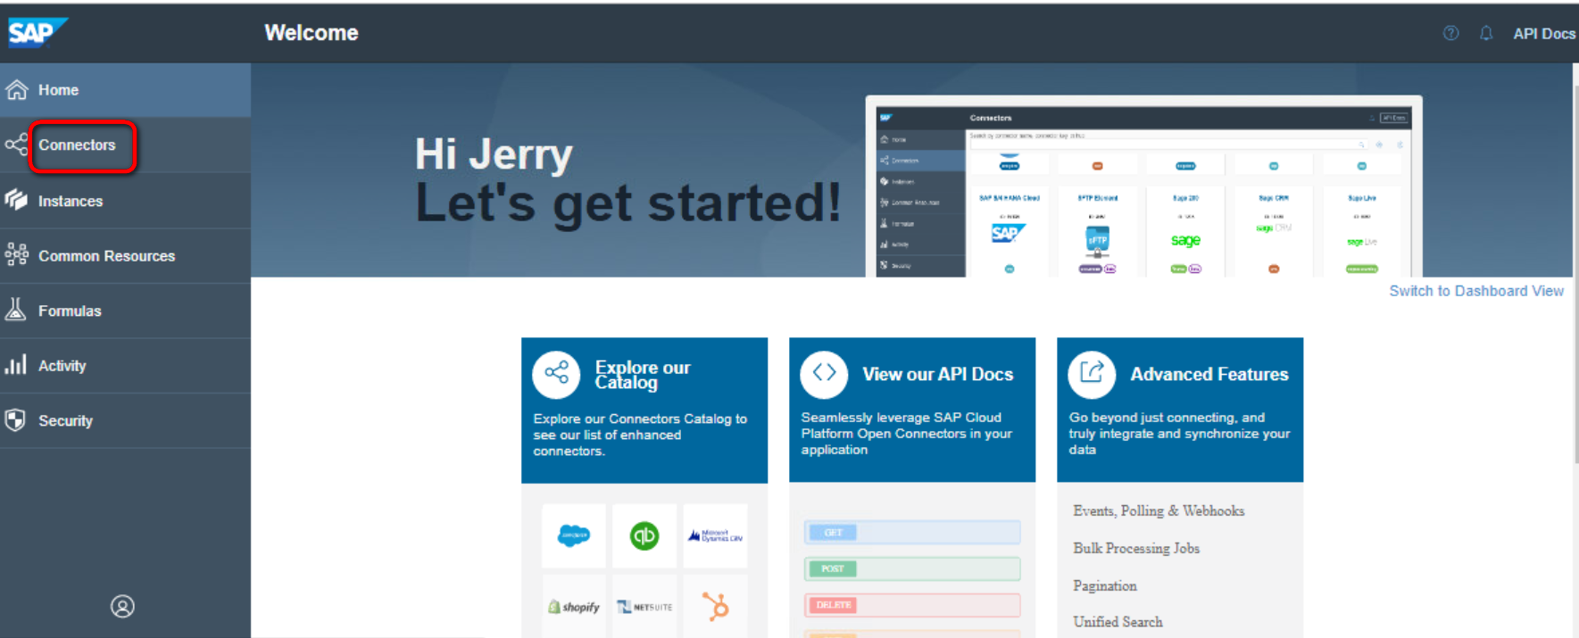Open Events, Polling & Webhooks link
Screen dimensions: 1579x638
click(1159, 510)
